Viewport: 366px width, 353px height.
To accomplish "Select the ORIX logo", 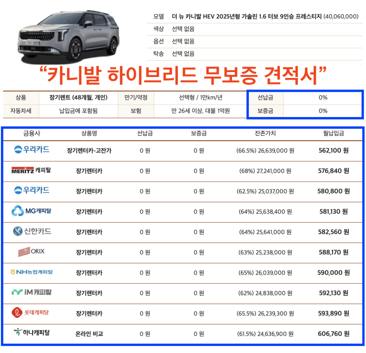I will 31,251.
